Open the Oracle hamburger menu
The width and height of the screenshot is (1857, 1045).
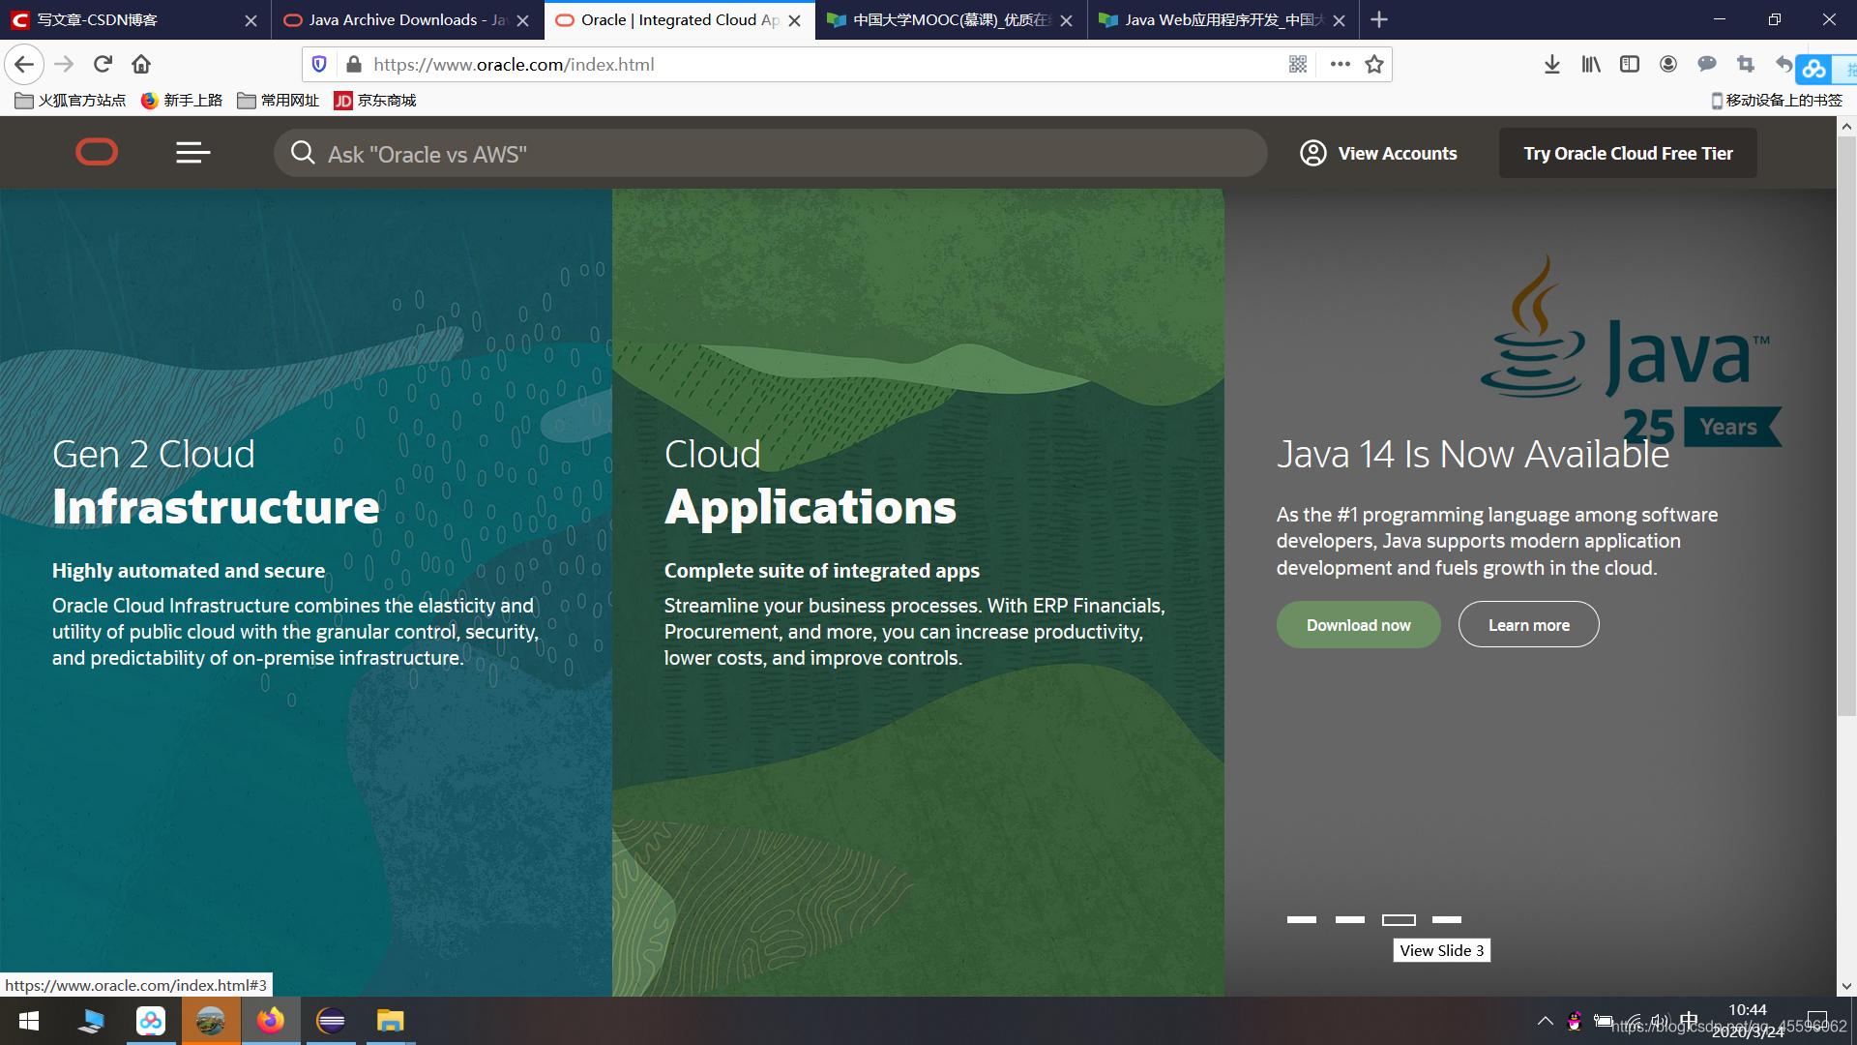(192, 153)
